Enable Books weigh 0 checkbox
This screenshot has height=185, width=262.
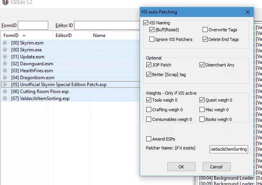[202, 119]
